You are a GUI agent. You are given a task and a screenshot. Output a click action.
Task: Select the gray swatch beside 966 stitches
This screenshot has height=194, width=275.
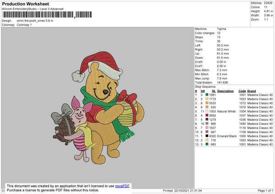[x=207, y=124]
